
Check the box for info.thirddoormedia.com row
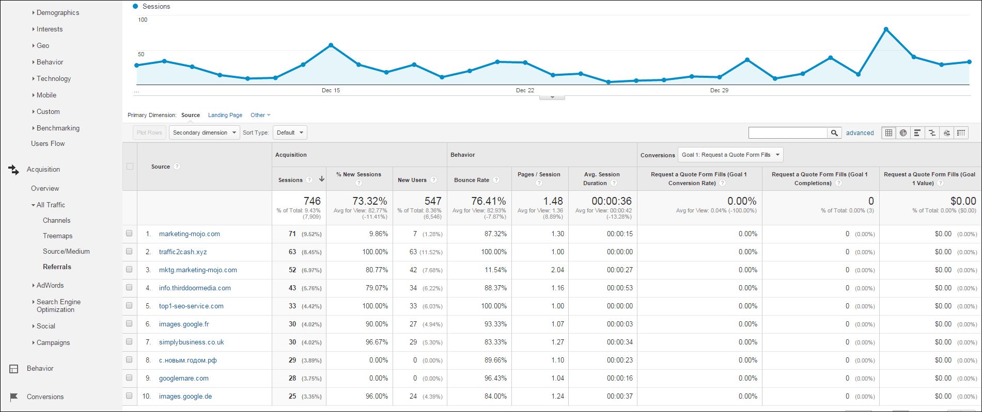(129, 288)
